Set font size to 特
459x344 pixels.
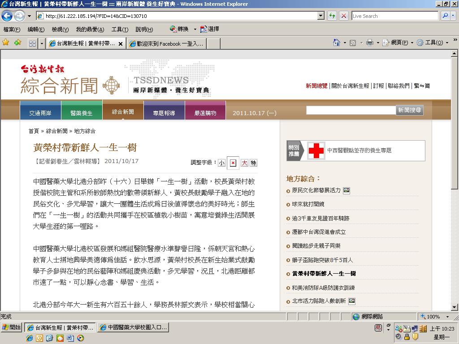(x=253, y=163)
